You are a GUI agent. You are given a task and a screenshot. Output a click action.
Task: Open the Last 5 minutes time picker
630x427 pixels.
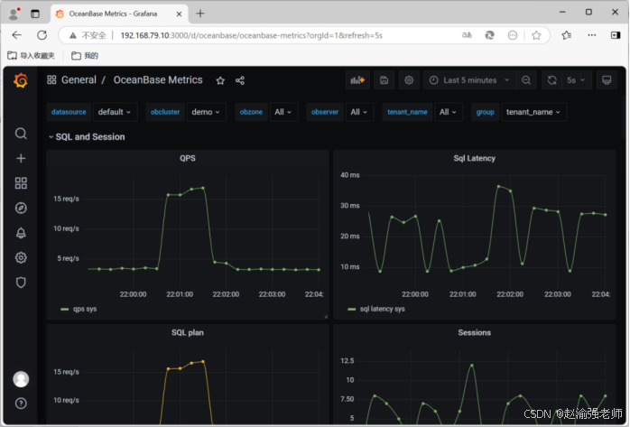tap(469, 80)
